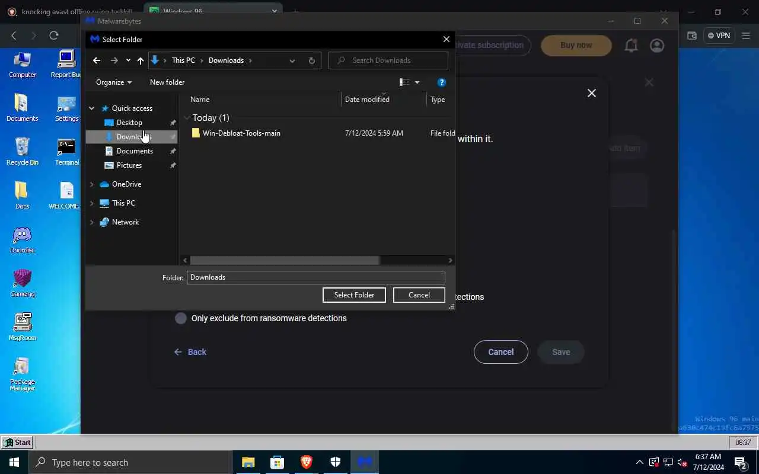Close the Malwarebytes exclusion panel
Viewport: 759px width, 474px height.
(x=592, y=93)
